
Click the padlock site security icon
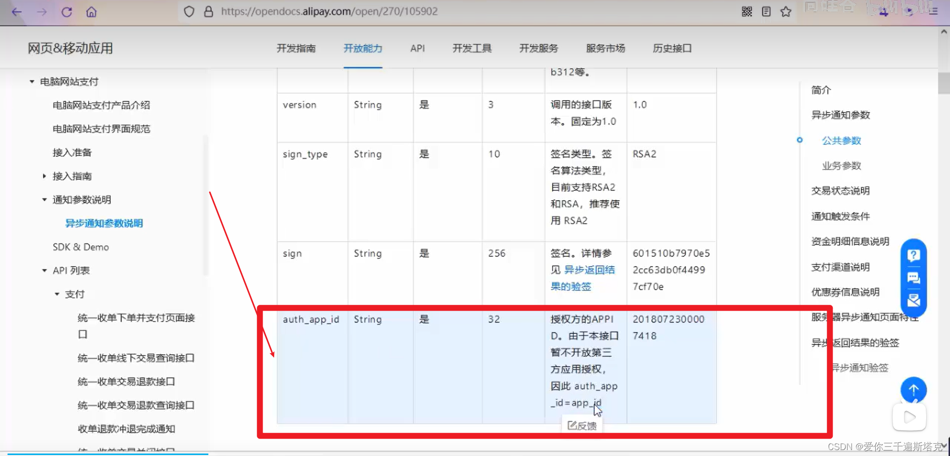pos(208,11)
